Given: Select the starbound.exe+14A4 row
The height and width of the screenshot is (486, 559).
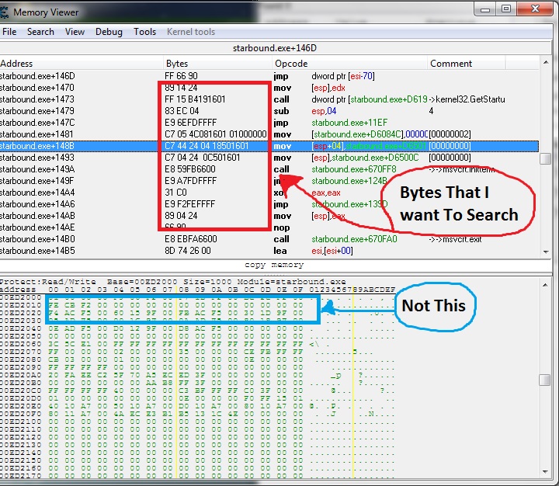Looking at the screenshot, I should coord(269,193).
